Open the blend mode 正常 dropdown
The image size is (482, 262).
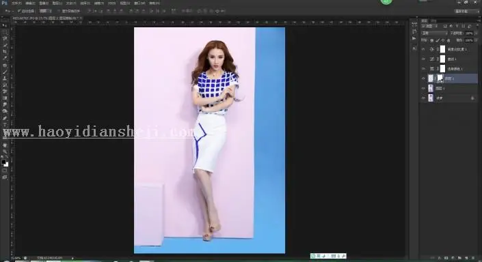(x=434, y=33)
